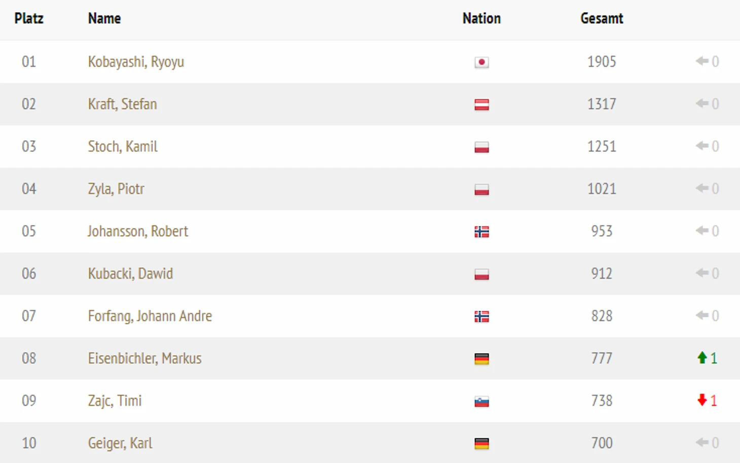Viewport: 740px width, 463px height.
Task: Open Zyla, Piotr athlete name
Action: (116, 189)
